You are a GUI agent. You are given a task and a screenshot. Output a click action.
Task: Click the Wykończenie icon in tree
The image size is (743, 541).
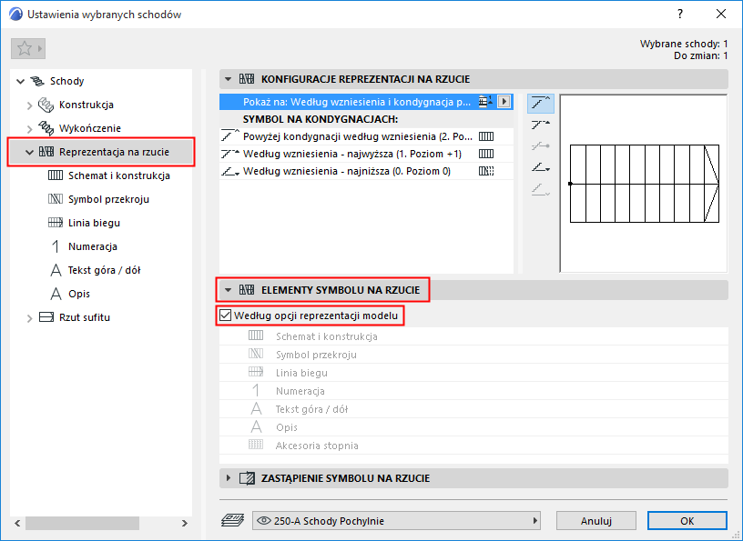(46, 128)
